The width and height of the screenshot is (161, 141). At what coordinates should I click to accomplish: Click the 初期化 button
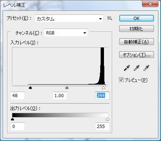point(136,29)
